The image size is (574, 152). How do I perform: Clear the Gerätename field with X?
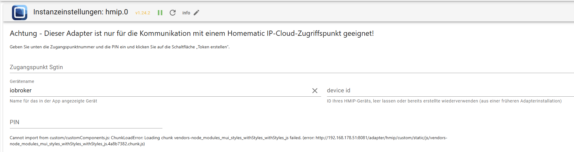[315, 91]
